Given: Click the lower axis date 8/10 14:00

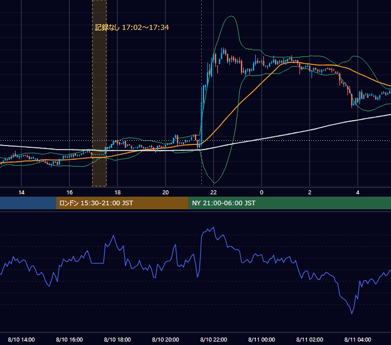Looking at the screenshot, I should point(21,339).
